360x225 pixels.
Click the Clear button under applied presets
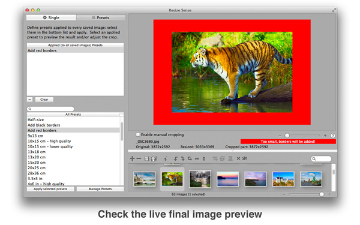44,100
